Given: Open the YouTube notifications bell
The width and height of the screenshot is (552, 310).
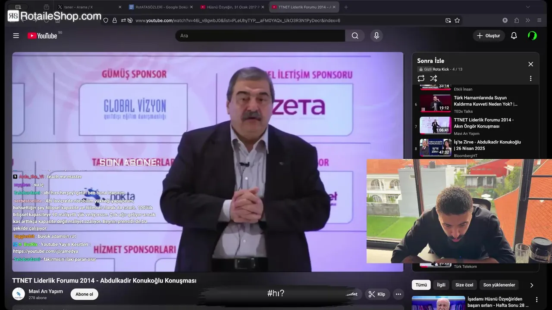Looking at the screenshot, I should pyautogui.click(x=514, y=36).
